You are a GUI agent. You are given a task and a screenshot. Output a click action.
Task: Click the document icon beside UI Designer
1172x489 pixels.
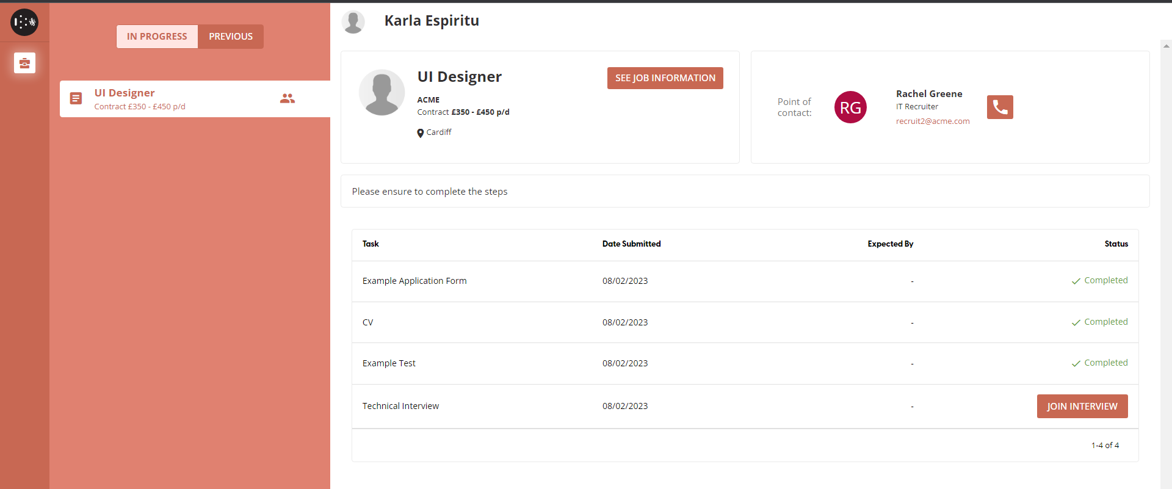pos(76,98)
